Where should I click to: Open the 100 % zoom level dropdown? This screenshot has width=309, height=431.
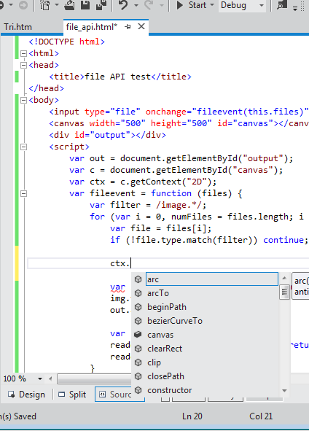tap(40, 378)
